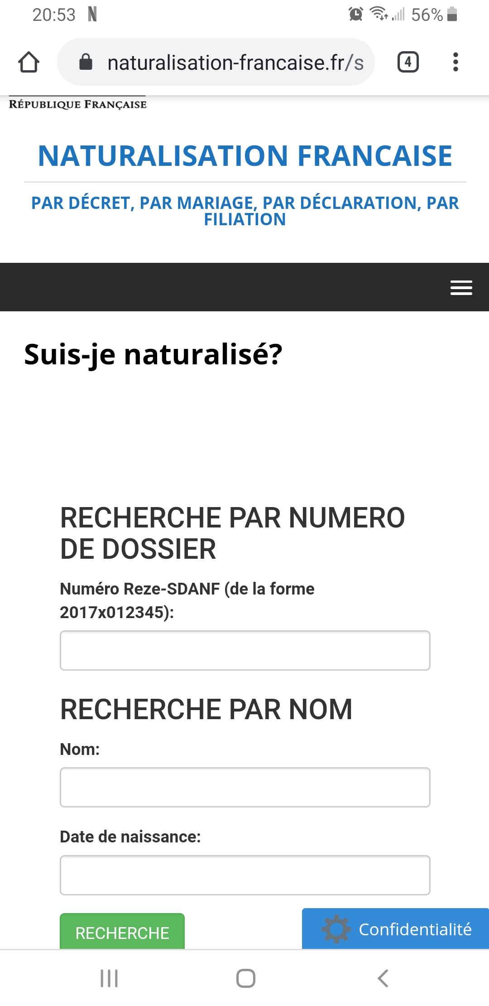
Task: Focus the Numéro Reze-SDANF input field
Action: tap(245, 650)
